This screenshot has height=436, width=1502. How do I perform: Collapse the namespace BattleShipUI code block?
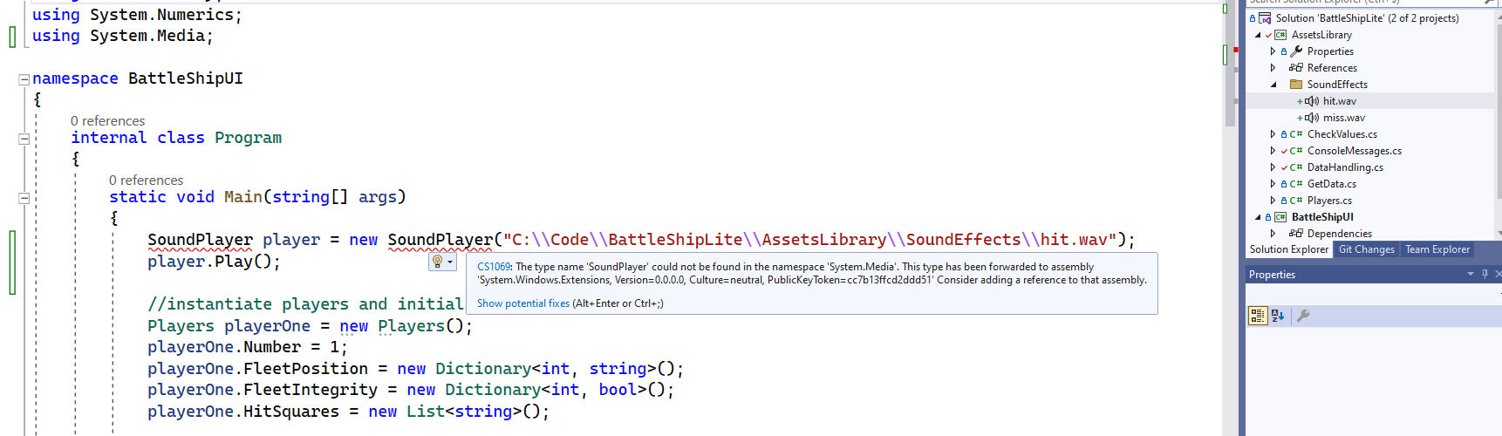click(x=24, y=79)
